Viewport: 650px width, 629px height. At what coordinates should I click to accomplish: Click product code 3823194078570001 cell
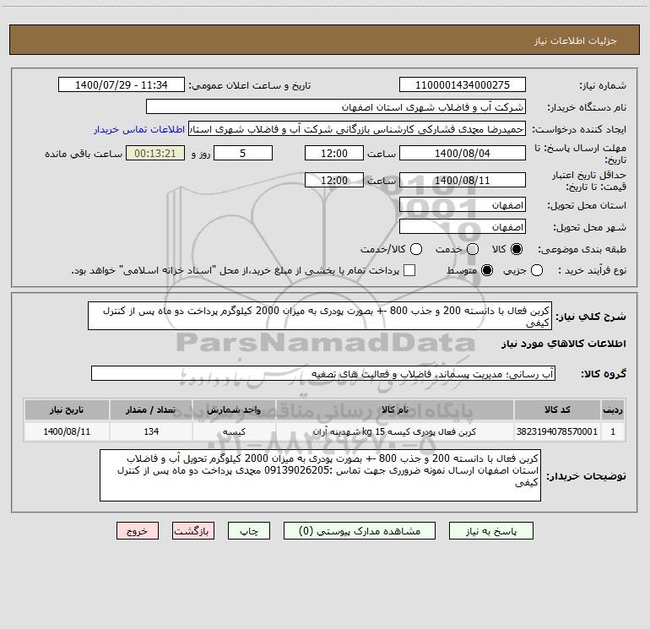tap(557, 431)
